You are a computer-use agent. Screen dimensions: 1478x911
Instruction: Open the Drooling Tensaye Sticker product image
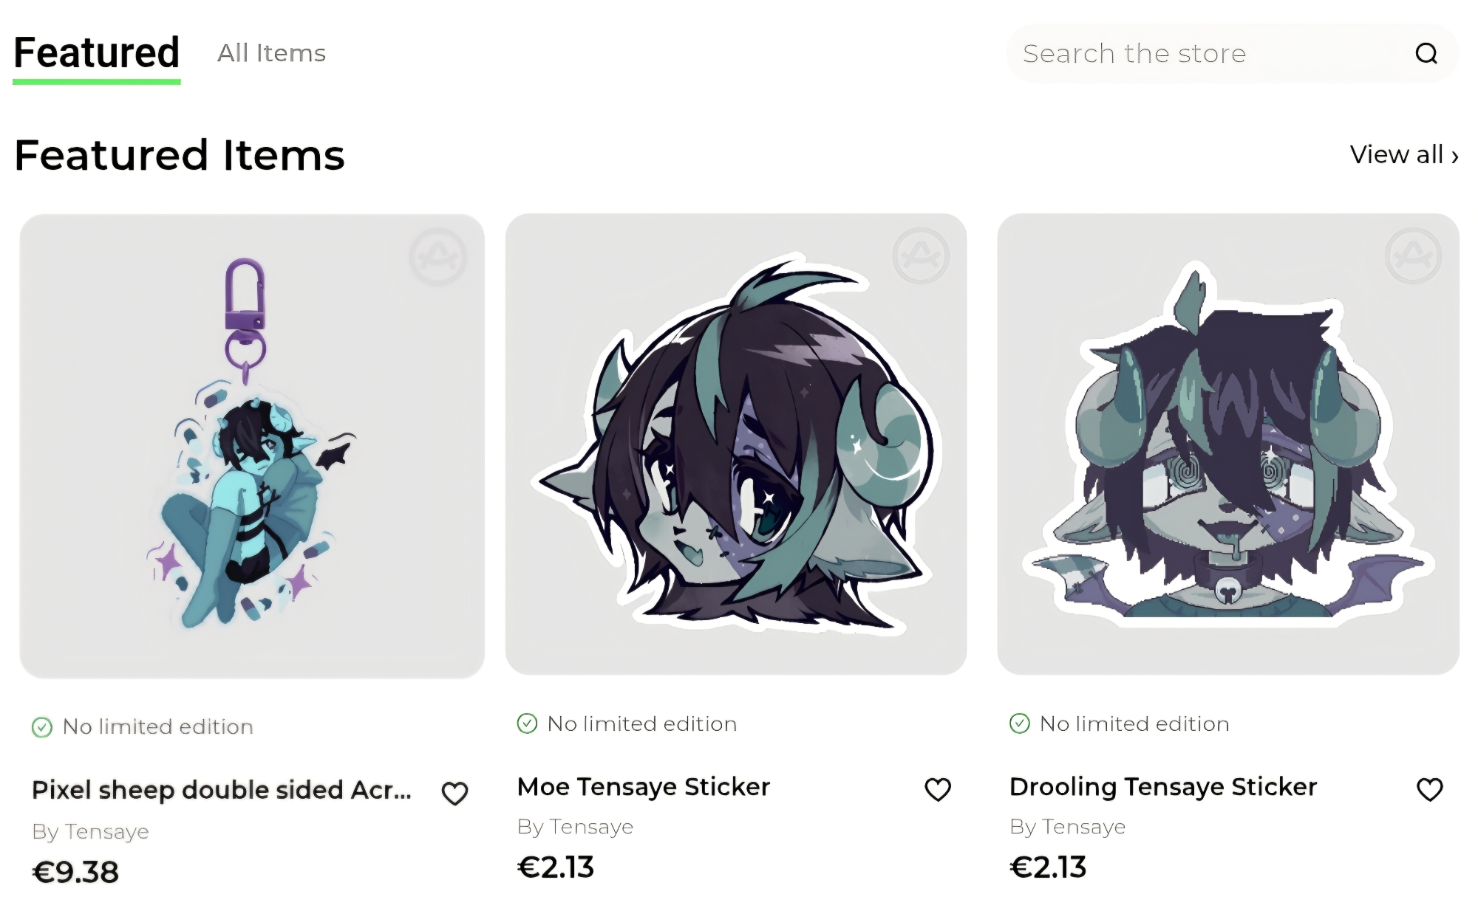(1228, 444)
